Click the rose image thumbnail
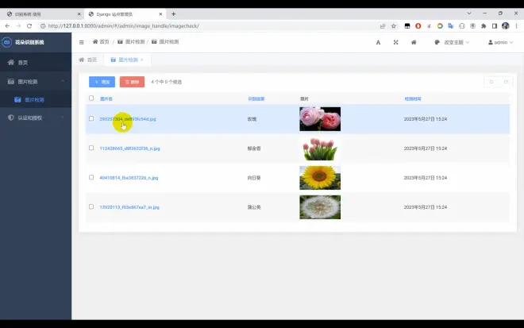524x328 pixels. 319,119
